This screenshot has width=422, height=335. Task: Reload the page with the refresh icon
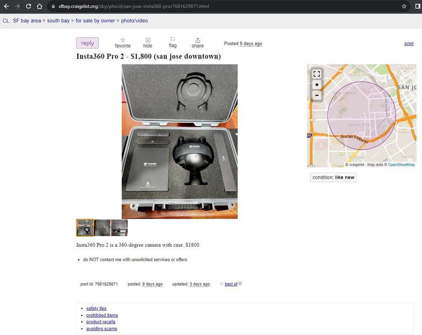pos(29,6)
